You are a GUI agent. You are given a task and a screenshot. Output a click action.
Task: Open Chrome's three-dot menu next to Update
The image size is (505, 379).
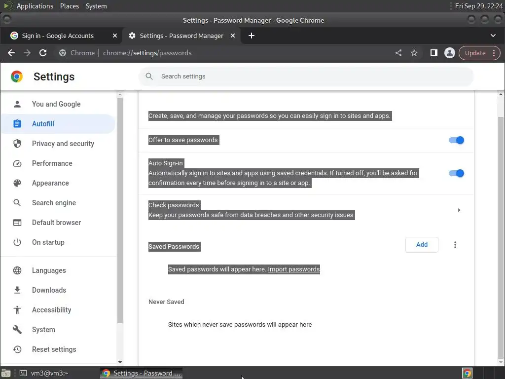[x=494, y=53]
